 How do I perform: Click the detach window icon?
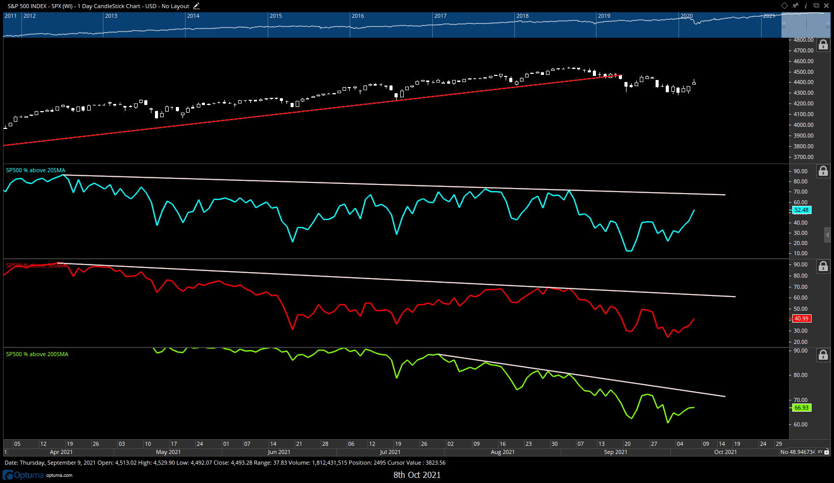816,6
